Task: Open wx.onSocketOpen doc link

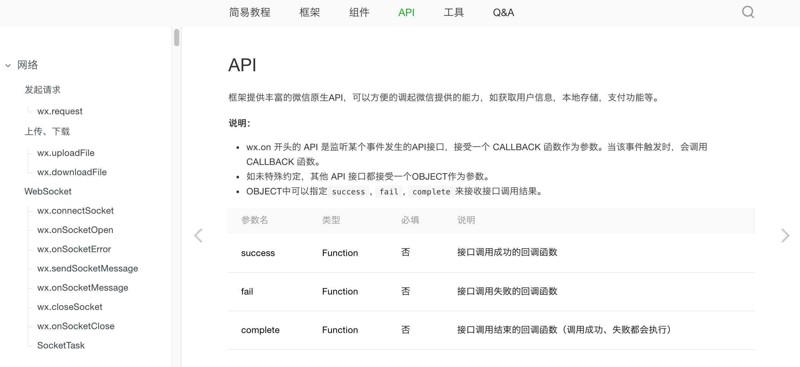Action: tap(75, 230)
